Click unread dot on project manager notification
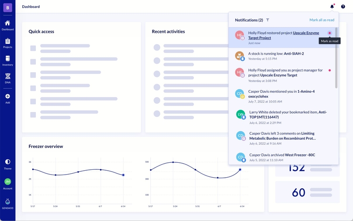This screenshot has width=353, height=221. click(329, 70)
